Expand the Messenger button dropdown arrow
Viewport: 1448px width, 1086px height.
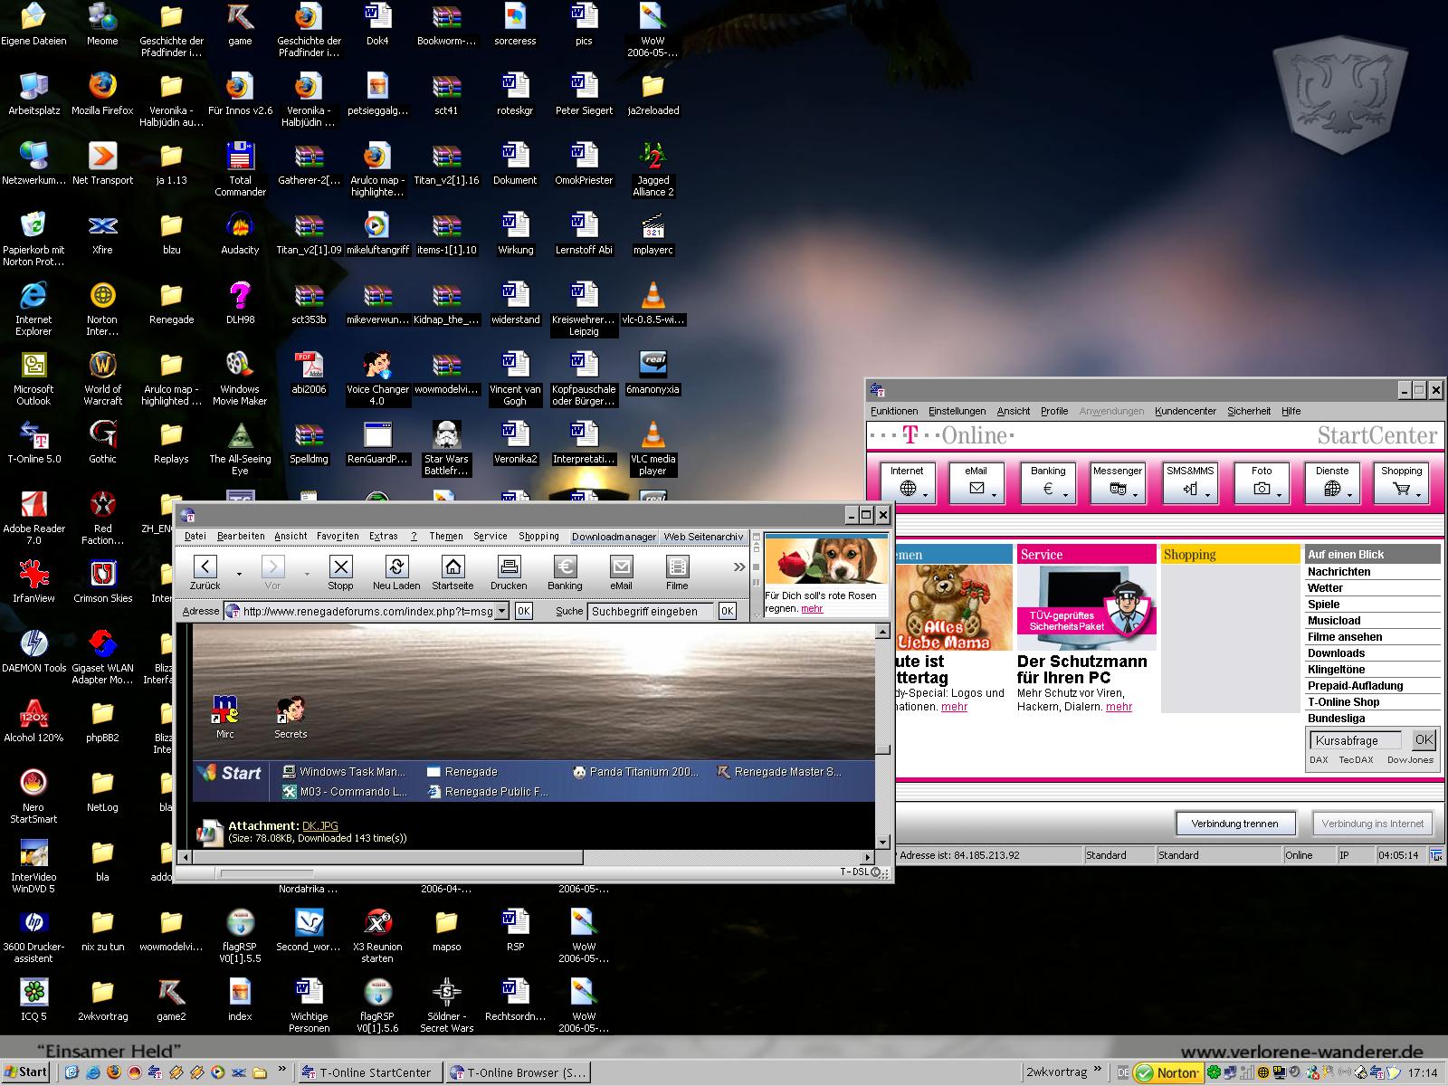(x=1135, y=495)
